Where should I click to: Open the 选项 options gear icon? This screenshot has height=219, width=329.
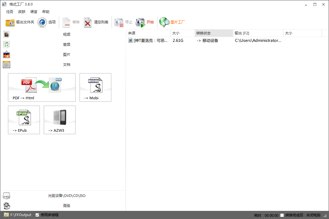[42, 22]
